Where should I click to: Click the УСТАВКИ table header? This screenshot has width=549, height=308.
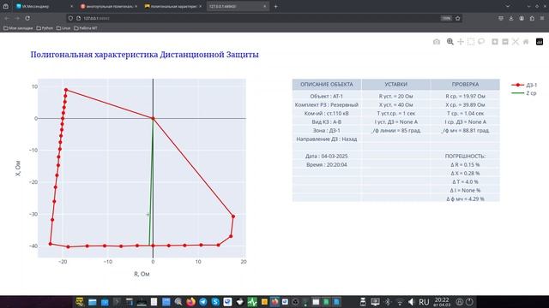[396, 84]
